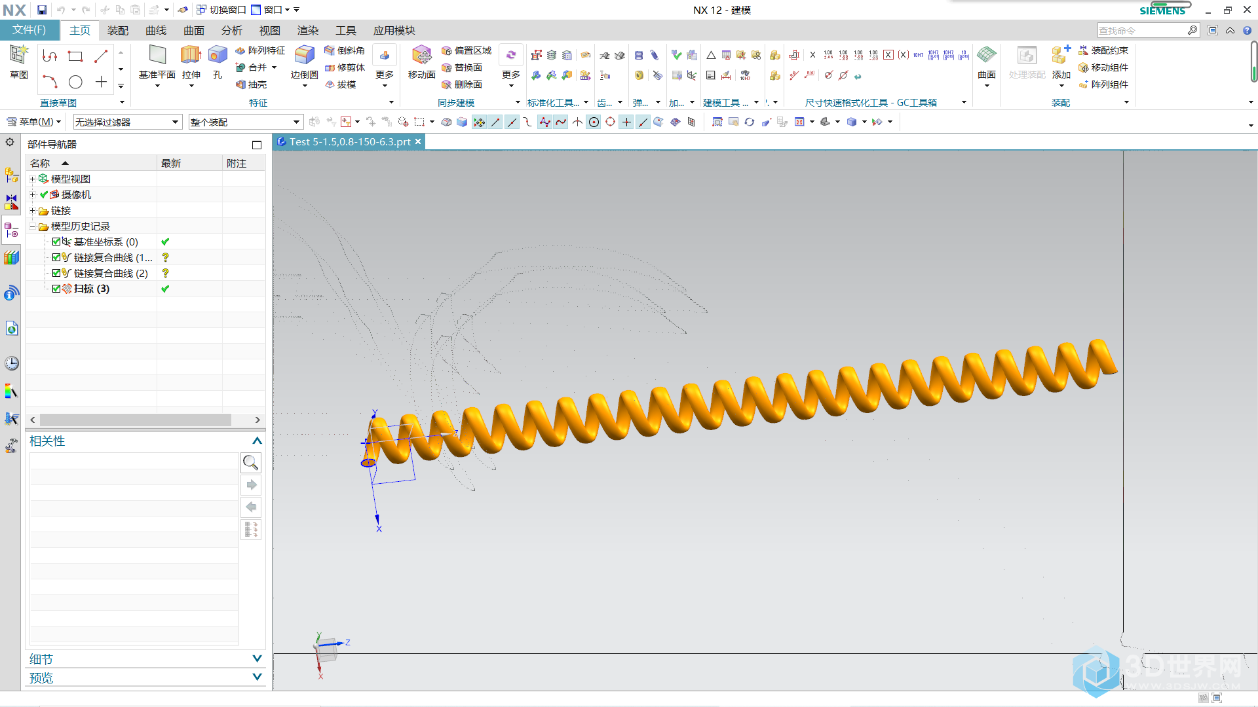Toggle checkbox for 链接复合曲线 (2)
The width and height of the screenshot is (1258, 707).
[x=56, y=273]
